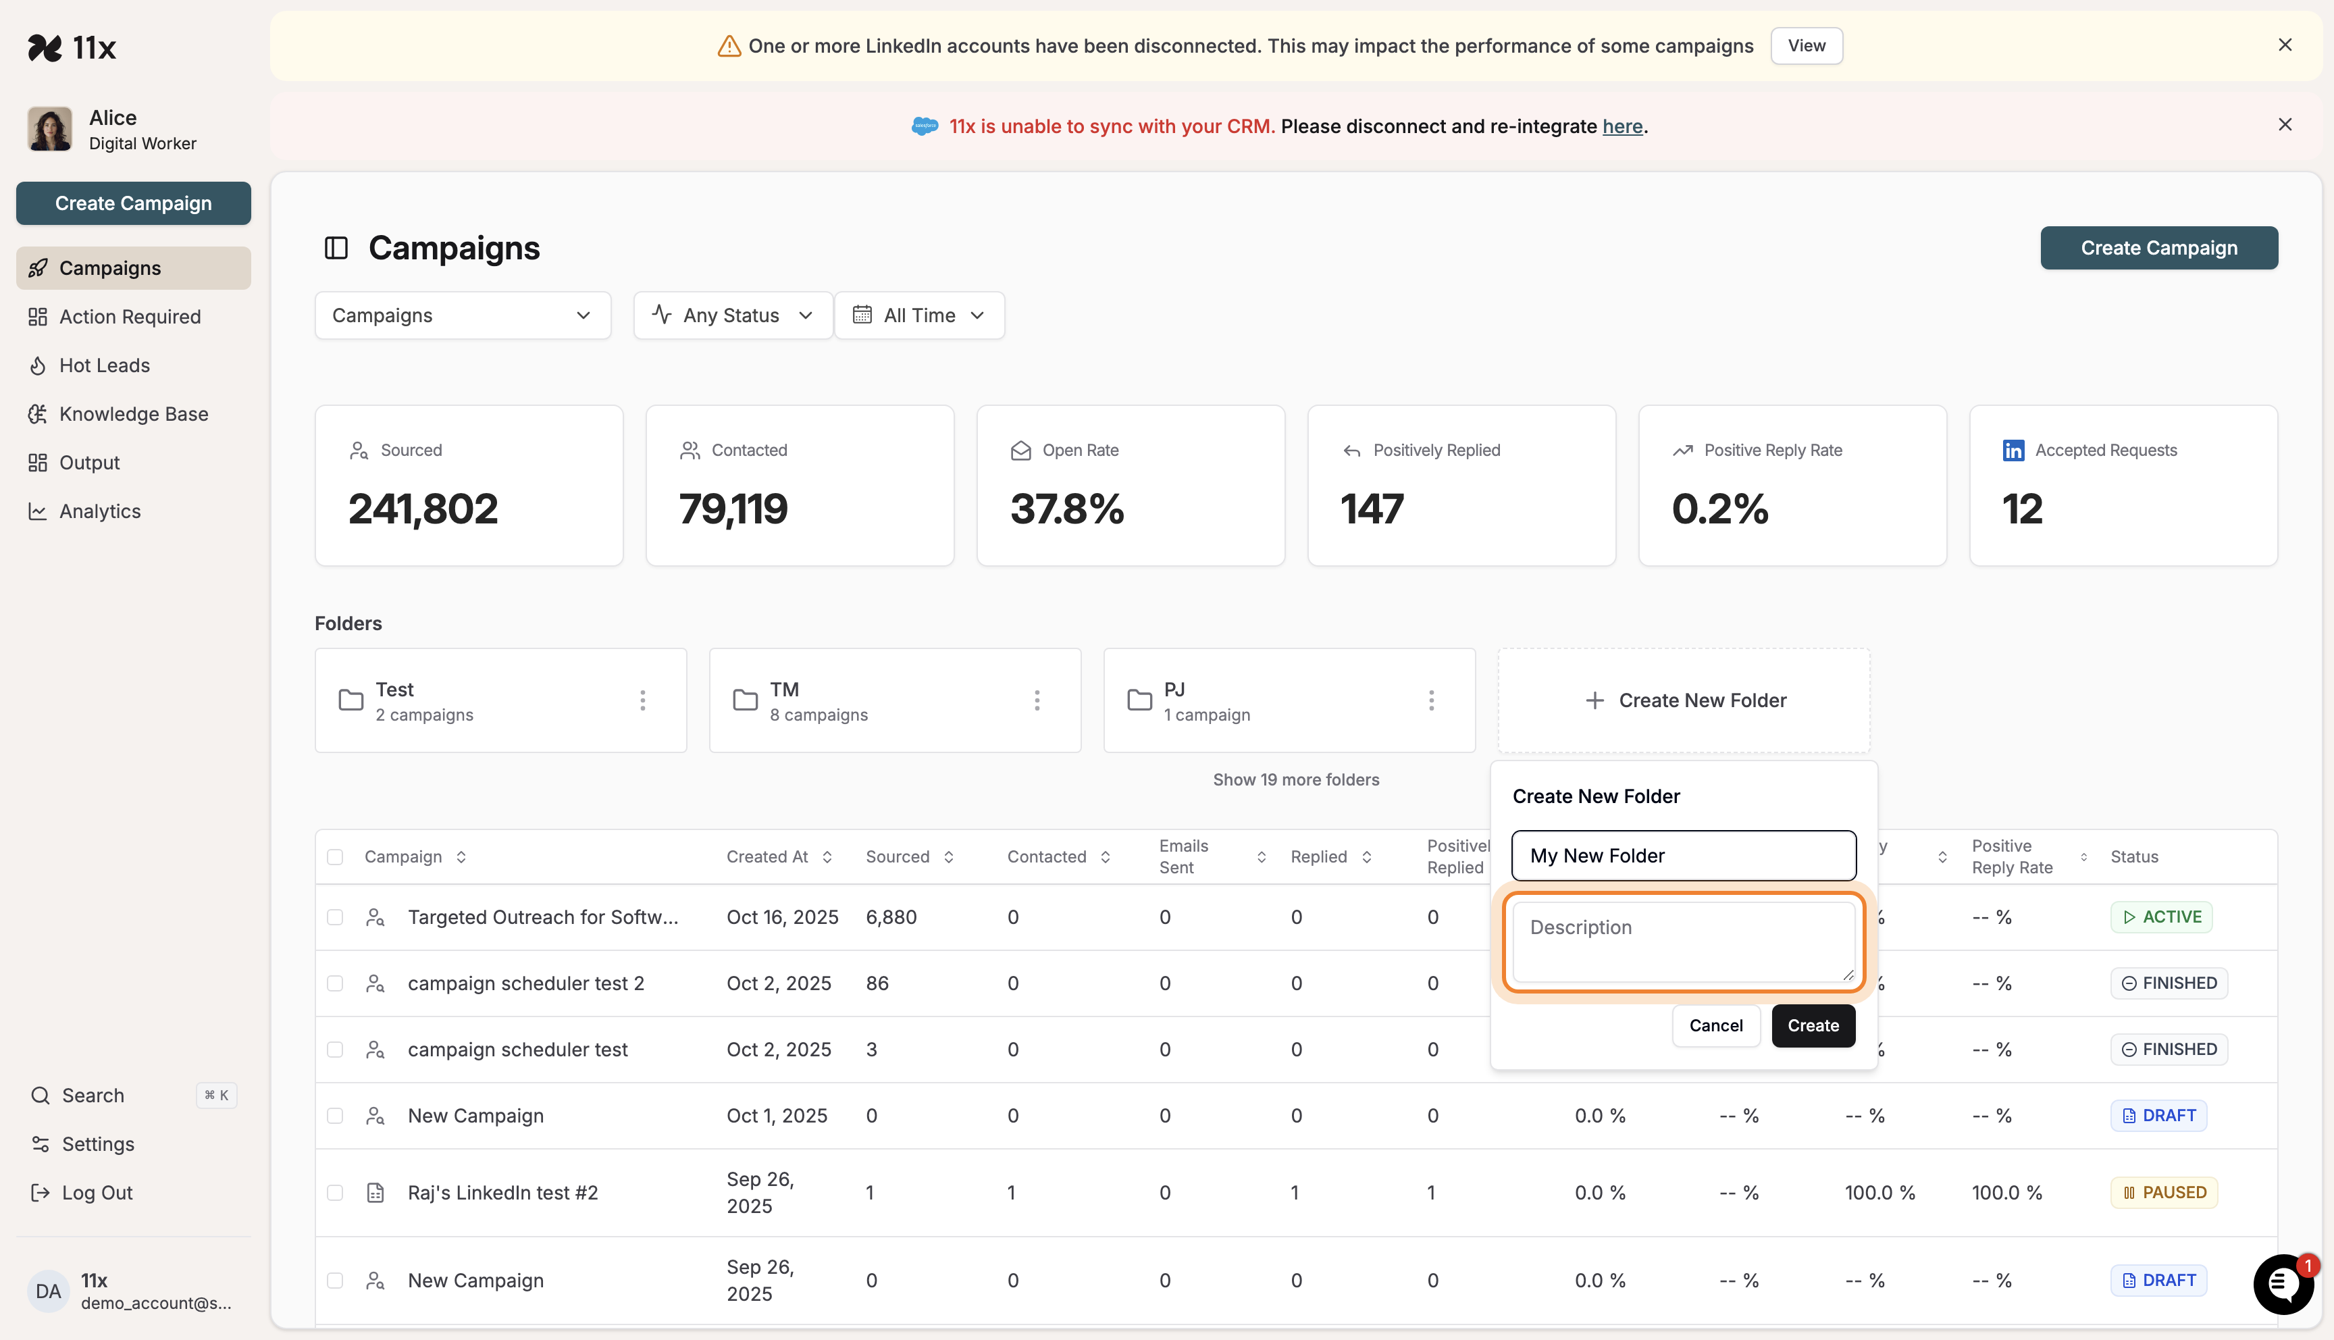Click the three-dot menu on PJ folder
The image size is (2334, 1340).
[1430, 700]
